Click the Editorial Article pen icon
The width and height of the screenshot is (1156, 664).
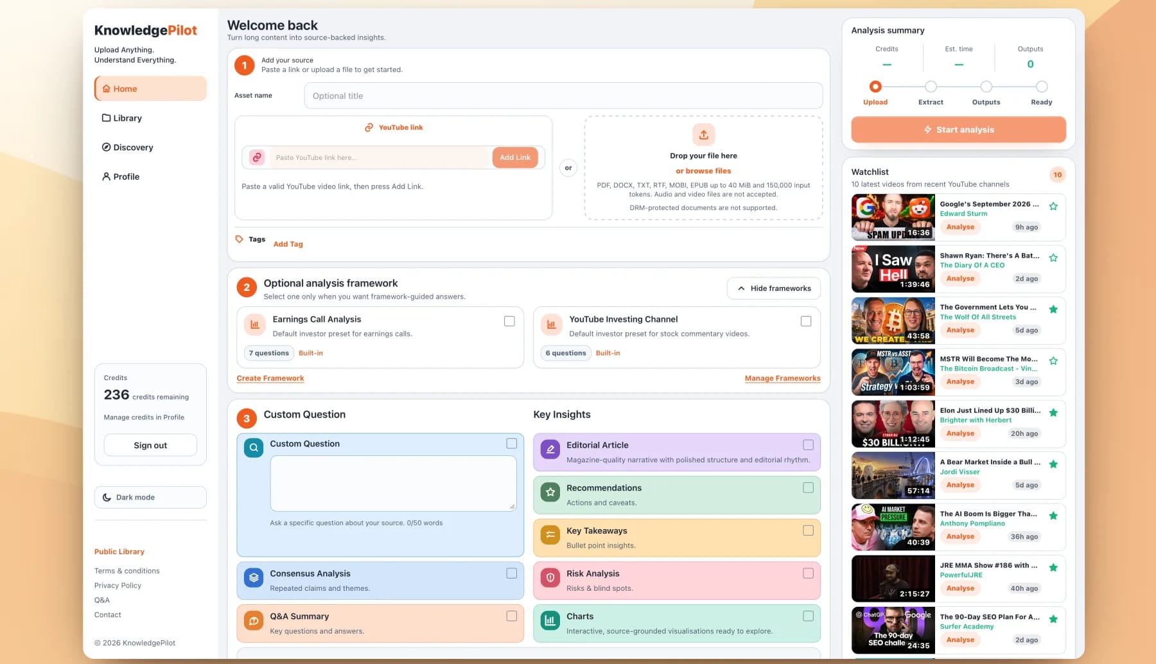click(x=550, y=450)
